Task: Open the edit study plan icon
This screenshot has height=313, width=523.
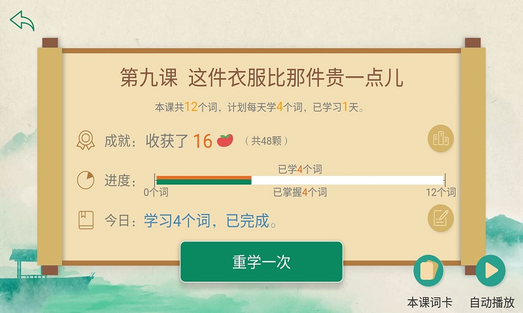Action: point(440,218)
